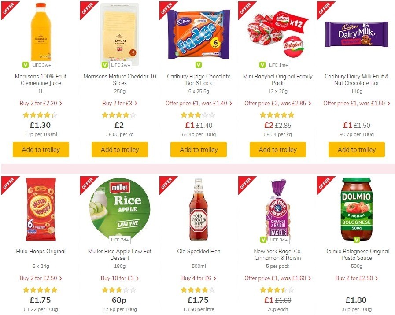
Task: Click the vegetarian icon on Cadbury Fudge pack
Action: pos(198,64)
